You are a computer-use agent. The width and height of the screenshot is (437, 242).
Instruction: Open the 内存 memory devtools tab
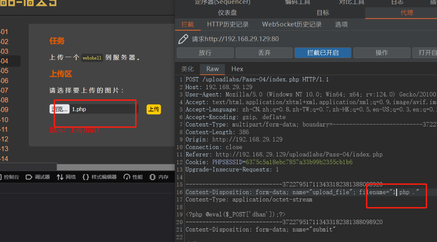pyautogui.click(x=159, y=177)
